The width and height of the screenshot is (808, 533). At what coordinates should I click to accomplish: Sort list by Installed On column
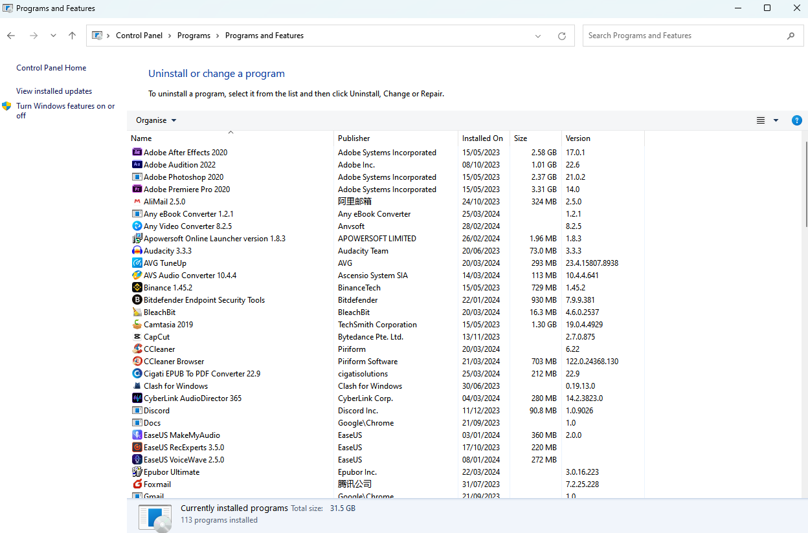pyautogui.click(x=482, y=138)
